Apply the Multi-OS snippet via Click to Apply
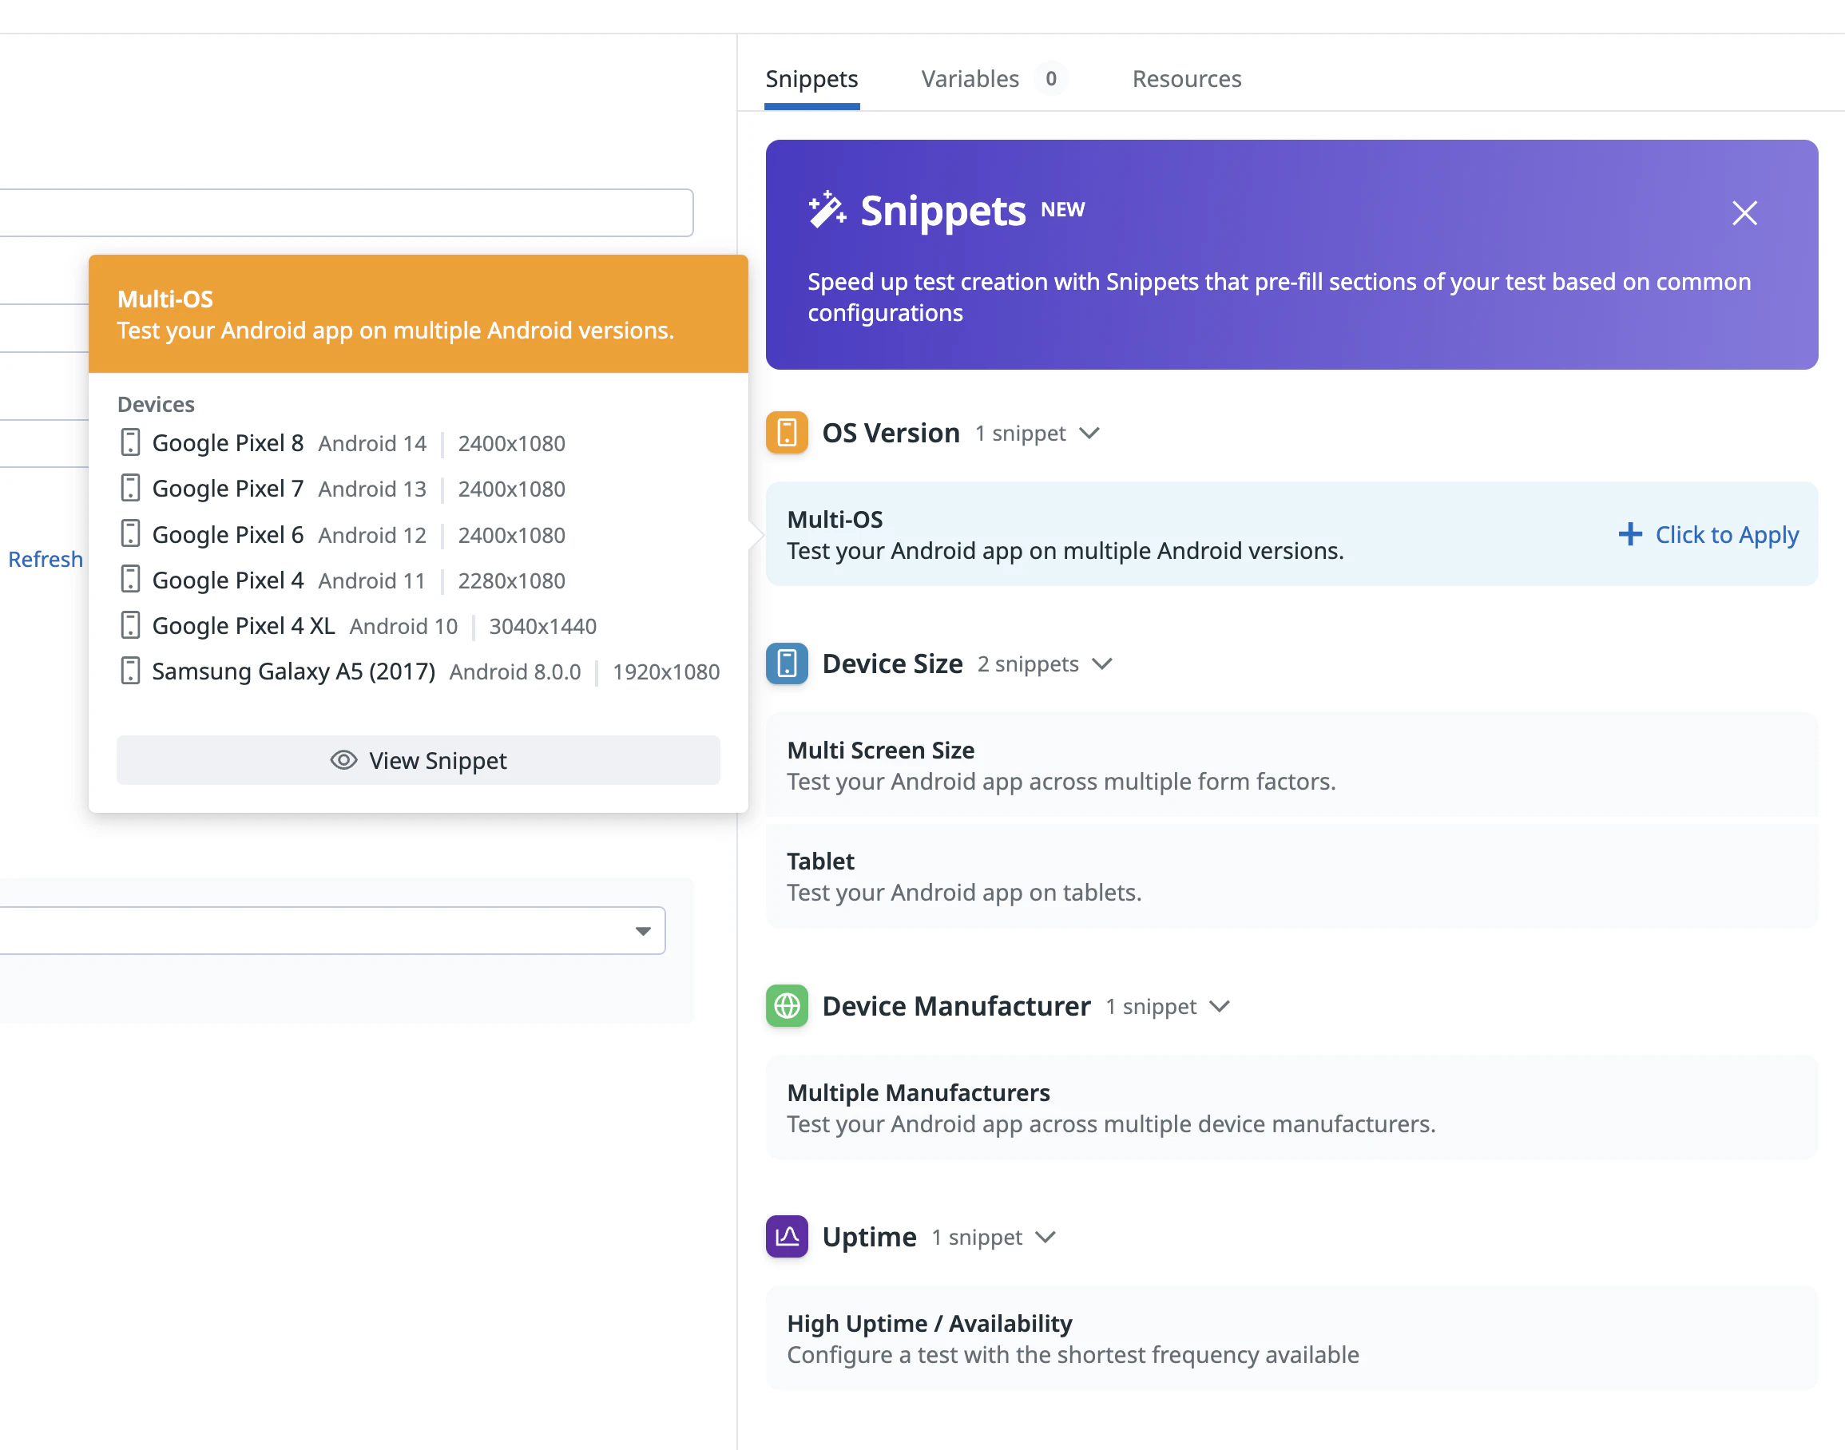Image resolution: width=1845 pixels, height=1450 pixels. click(1727, 534)
